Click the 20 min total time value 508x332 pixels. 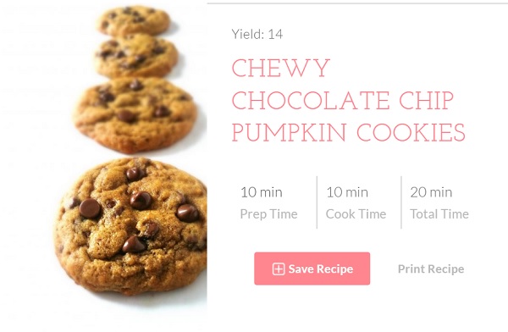[x=431, y=192]
